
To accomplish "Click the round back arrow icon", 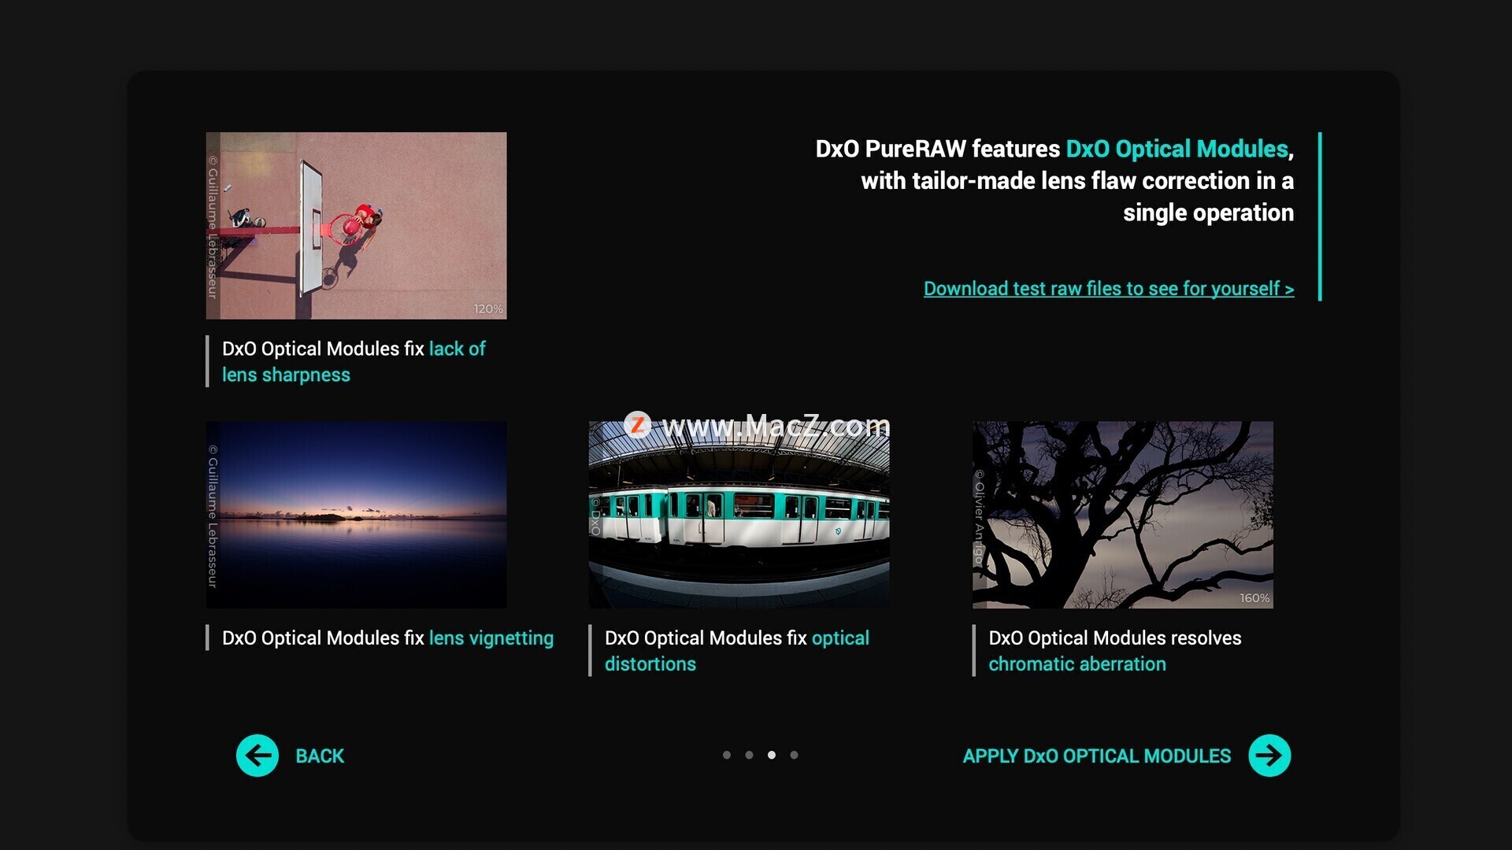I will (x=258, y=756).
